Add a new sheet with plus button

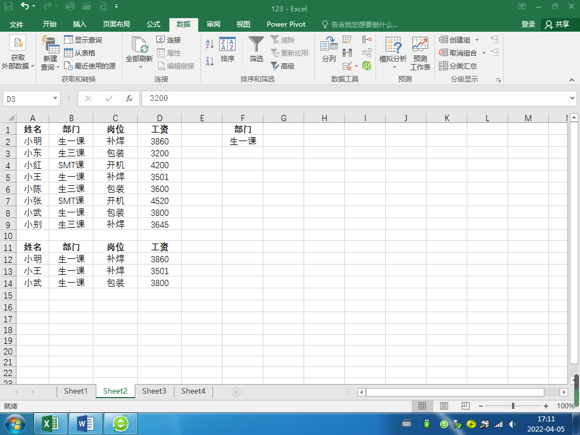click(236, 392)
